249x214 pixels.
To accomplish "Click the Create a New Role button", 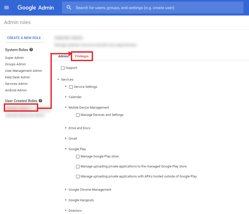I will pyautogui.click(x=24, y=38).
